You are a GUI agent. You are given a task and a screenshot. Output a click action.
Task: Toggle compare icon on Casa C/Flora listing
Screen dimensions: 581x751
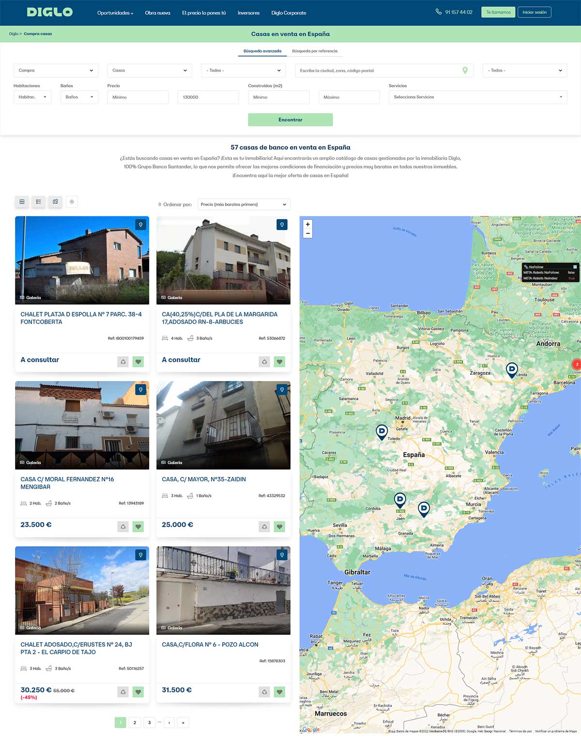coord(264,692)
